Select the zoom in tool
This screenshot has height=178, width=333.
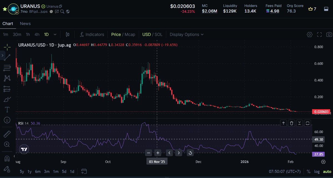(x=7, y=144)
